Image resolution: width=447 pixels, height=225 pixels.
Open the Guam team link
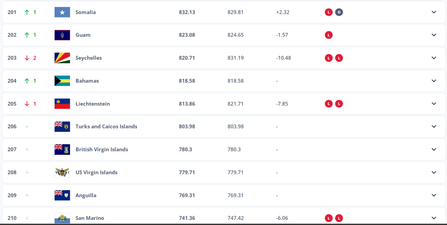pos(83,35)
